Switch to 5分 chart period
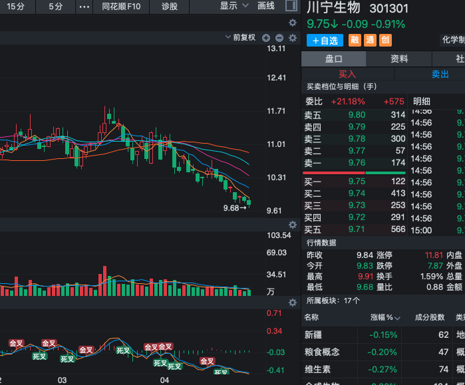 55,7
